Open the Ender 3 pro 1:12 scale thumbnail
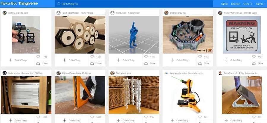The width and height of the screenshot is (267, 123). click(26, 35)
